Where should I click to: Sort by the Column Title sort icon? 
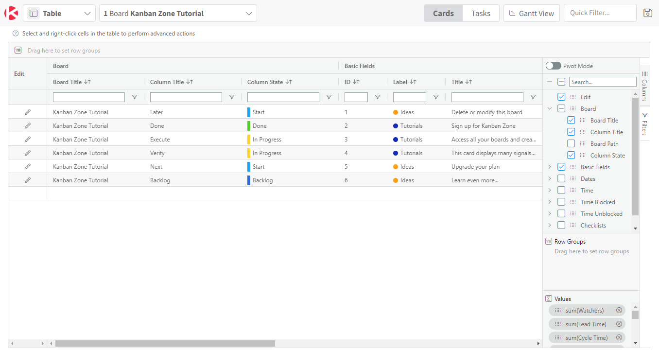point(190,82)
